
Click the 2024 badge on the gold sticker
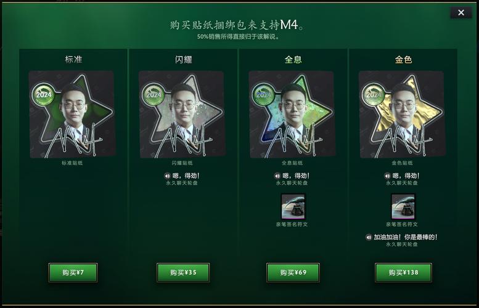[374, 94]
